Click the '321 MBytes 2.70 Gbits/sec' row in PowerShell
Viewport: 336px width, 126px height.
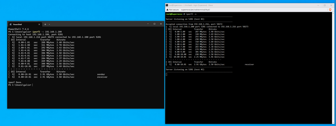(x=41, y=45)
